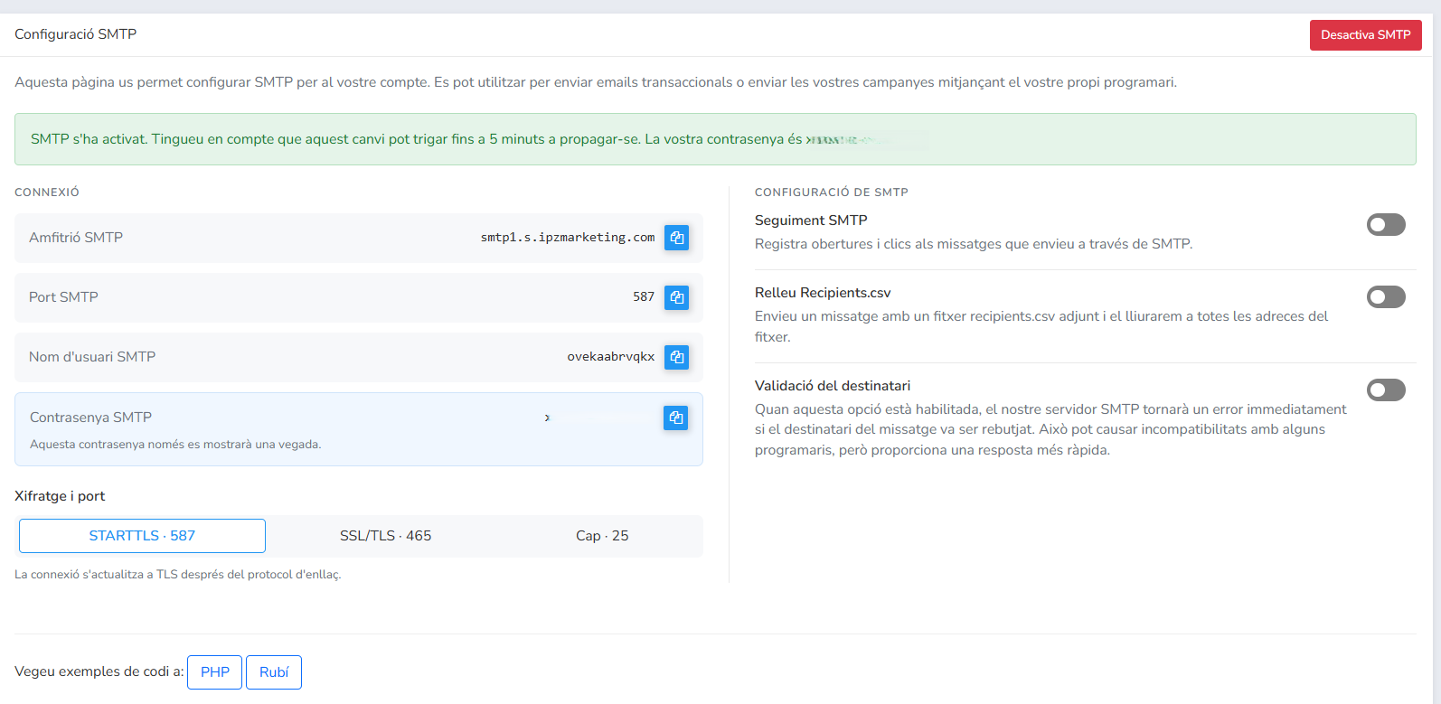Copy the SMTP port 587 value
Screen dimensions: 1441x704
click(x=676, y=297)
